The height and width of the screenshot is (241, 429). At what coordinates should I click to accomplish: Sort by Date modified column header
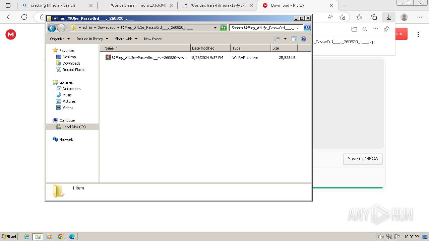[x=210, y=48]
